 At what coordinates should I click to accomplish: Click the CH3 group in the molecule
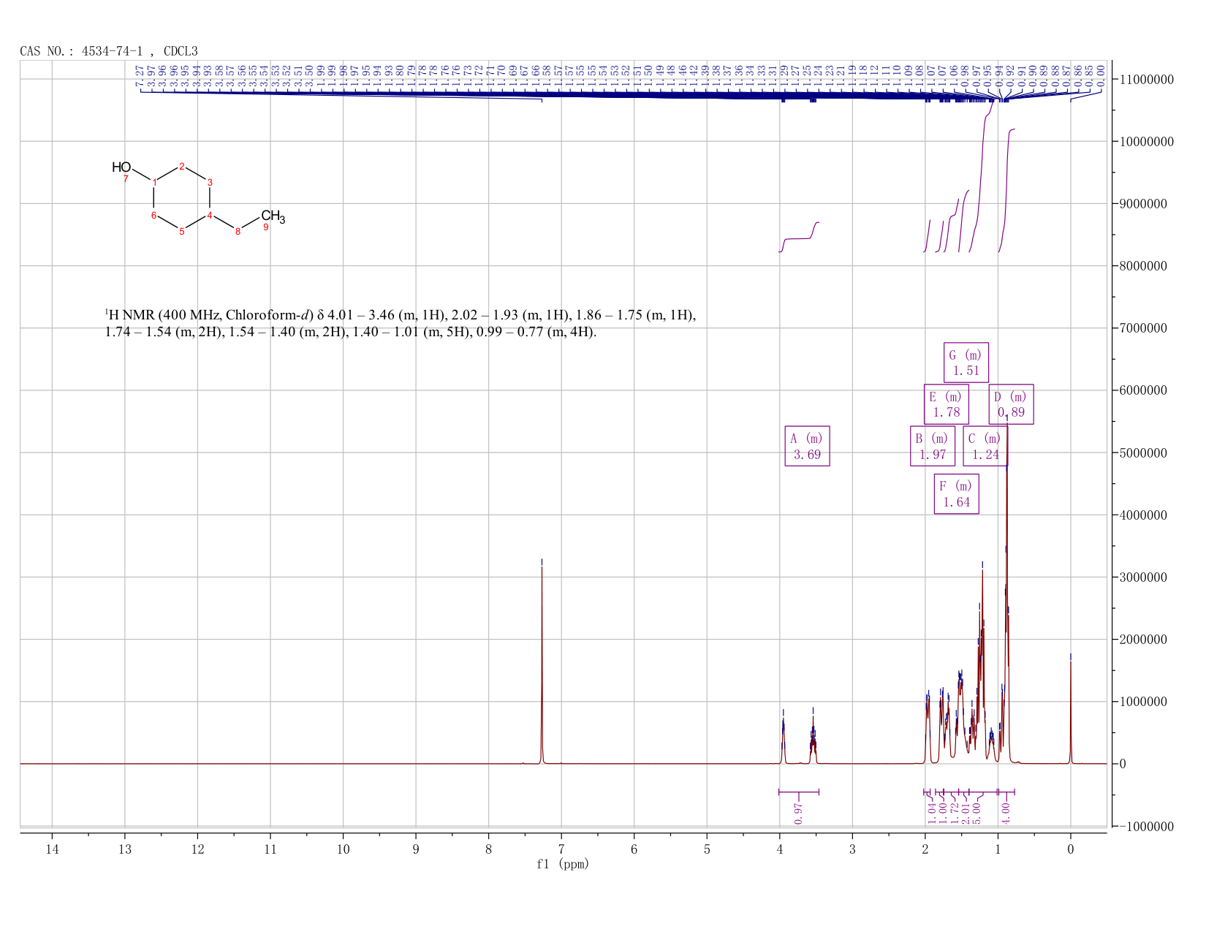(x=273, y=216)
